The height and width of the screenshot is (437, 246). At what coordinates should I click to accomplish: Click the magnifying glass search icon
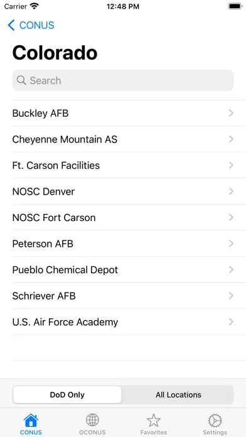[21, 80]
